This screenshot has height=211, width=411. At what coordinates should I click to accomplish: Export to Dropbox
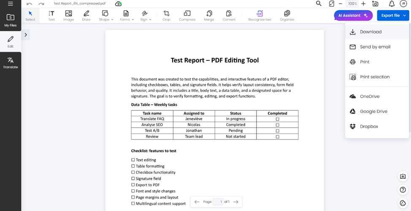pos(377,126)
